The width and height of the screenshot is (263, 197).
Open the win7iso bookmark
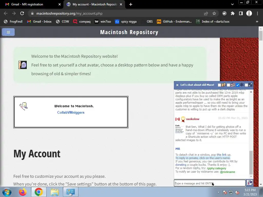[103, 22]
